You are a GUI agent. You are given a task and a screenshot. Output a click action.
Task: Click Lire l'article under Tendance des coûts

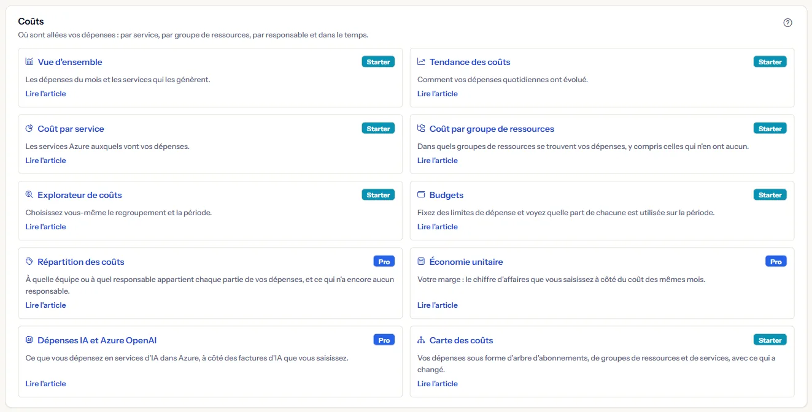tap(437, 94)
